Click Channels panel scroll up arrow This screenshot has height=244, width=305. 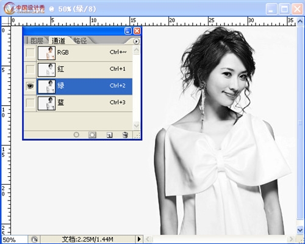click(x=136, y=50)
